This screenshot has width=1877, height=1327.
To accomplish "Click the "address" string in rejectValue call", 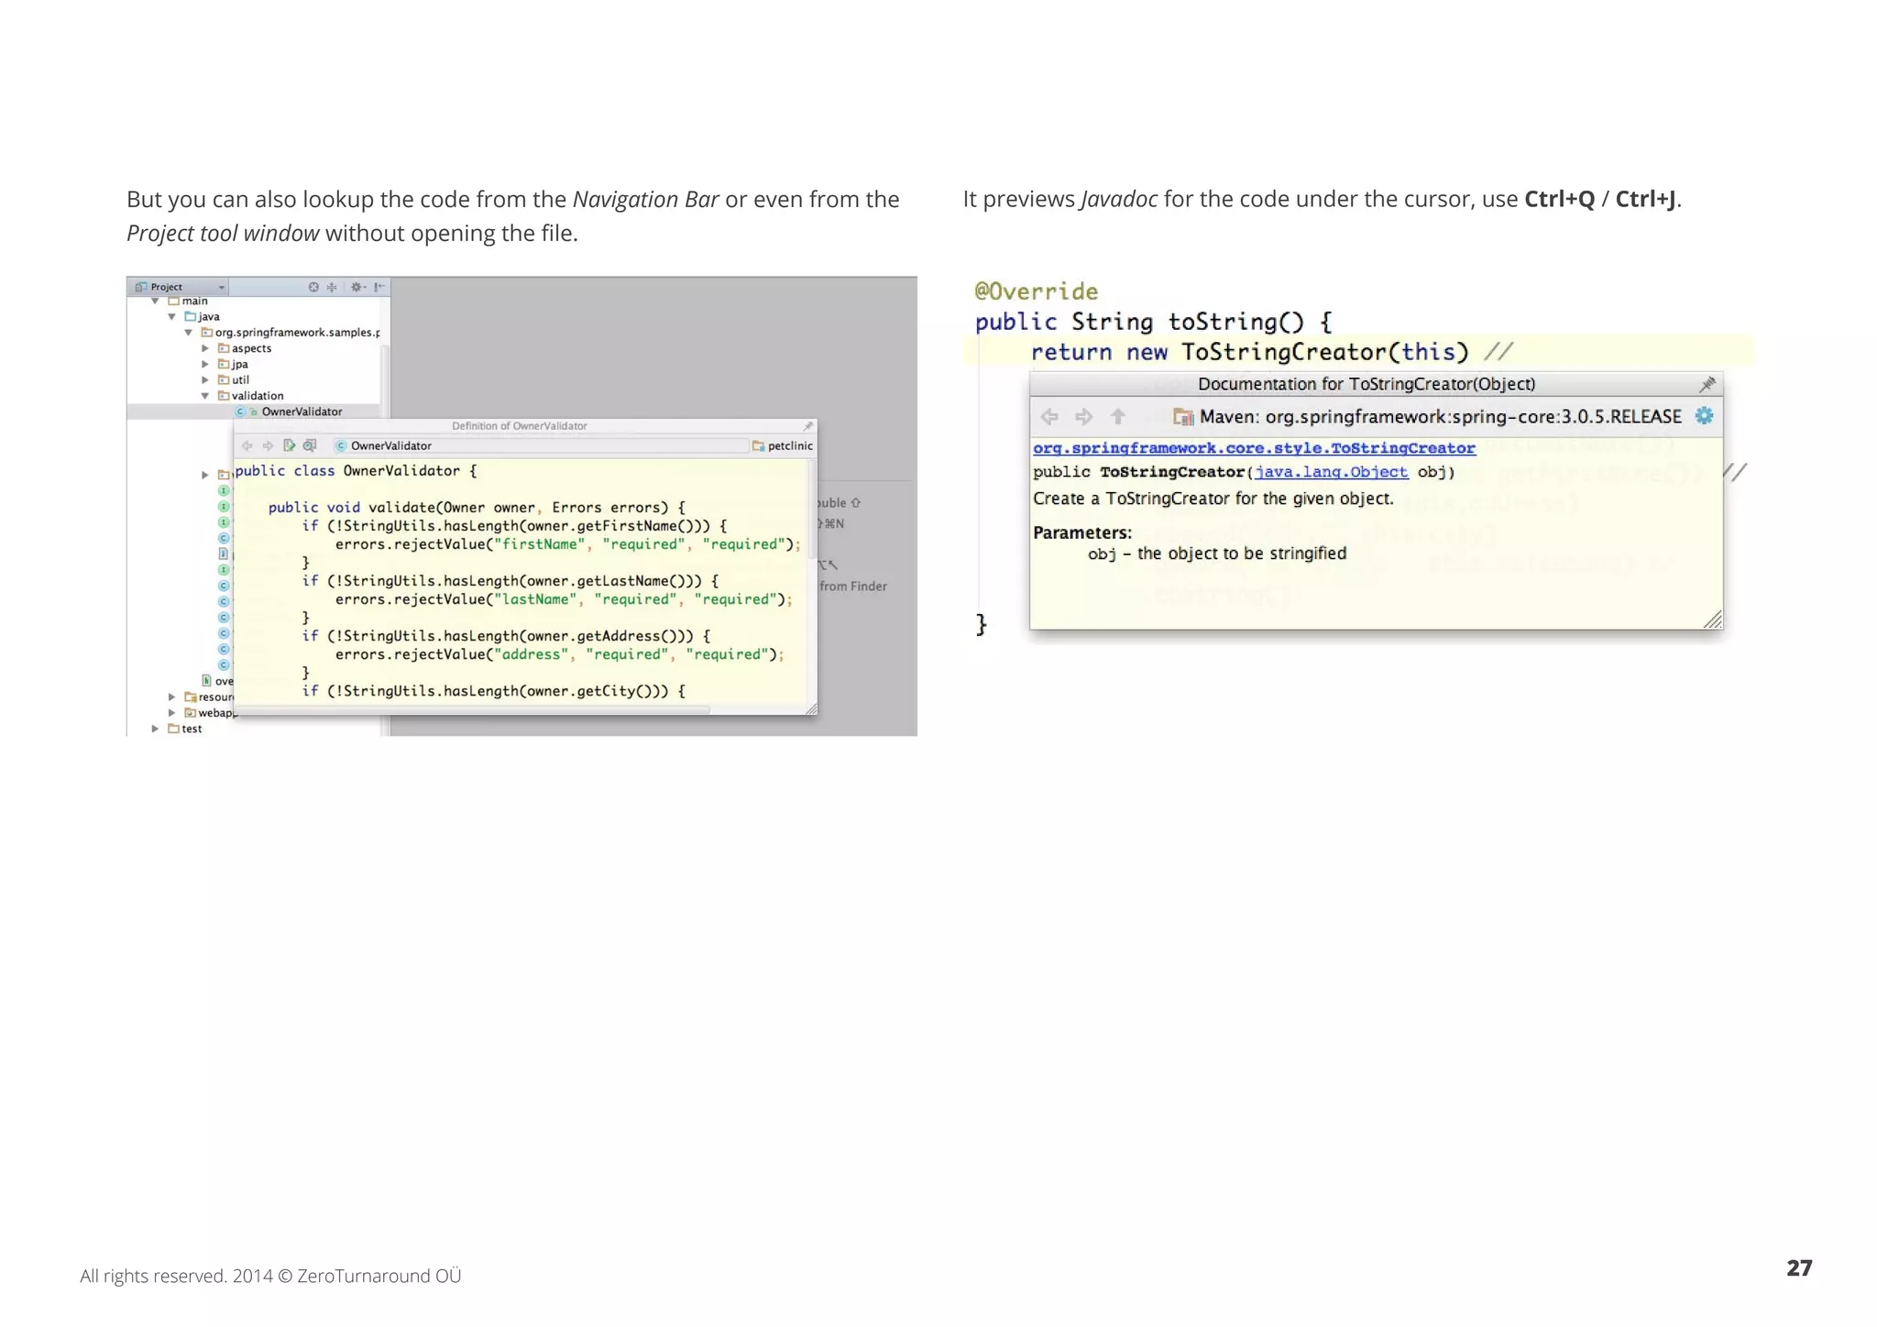I will 531,654.
